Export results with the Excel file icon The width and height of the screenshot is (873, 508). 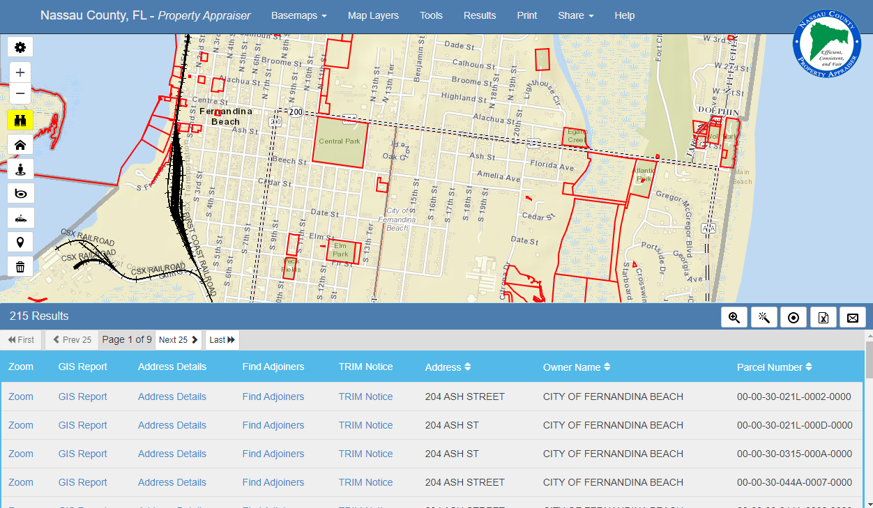point(823,317)
